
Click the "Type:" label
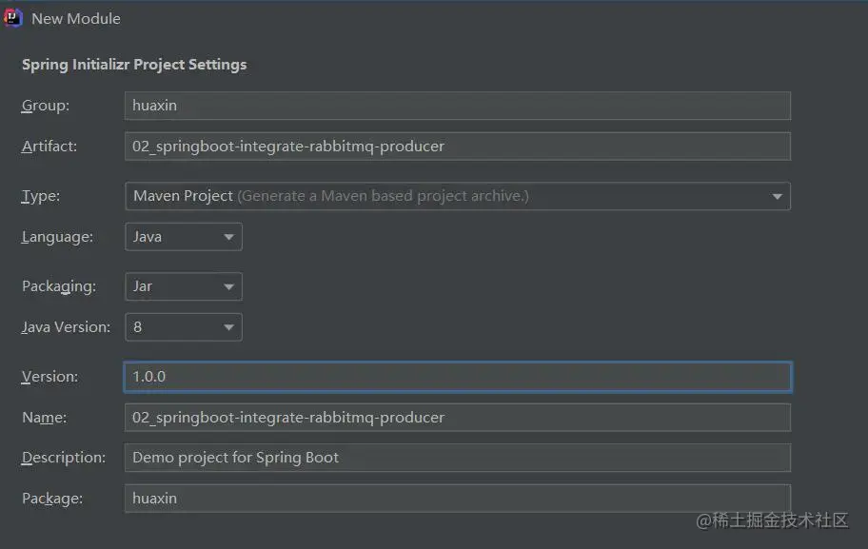pyautogui.click(x=41, y=196)
